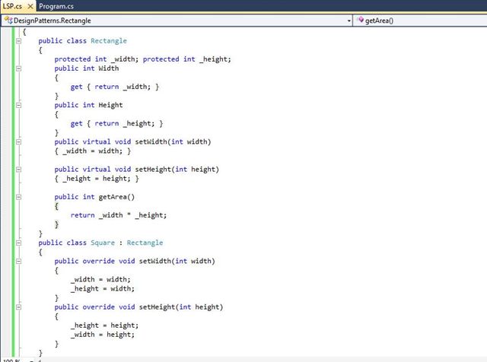Screen dimensions: 487x362
Task: Open the getArea() member dropdown
Action: 422,21
